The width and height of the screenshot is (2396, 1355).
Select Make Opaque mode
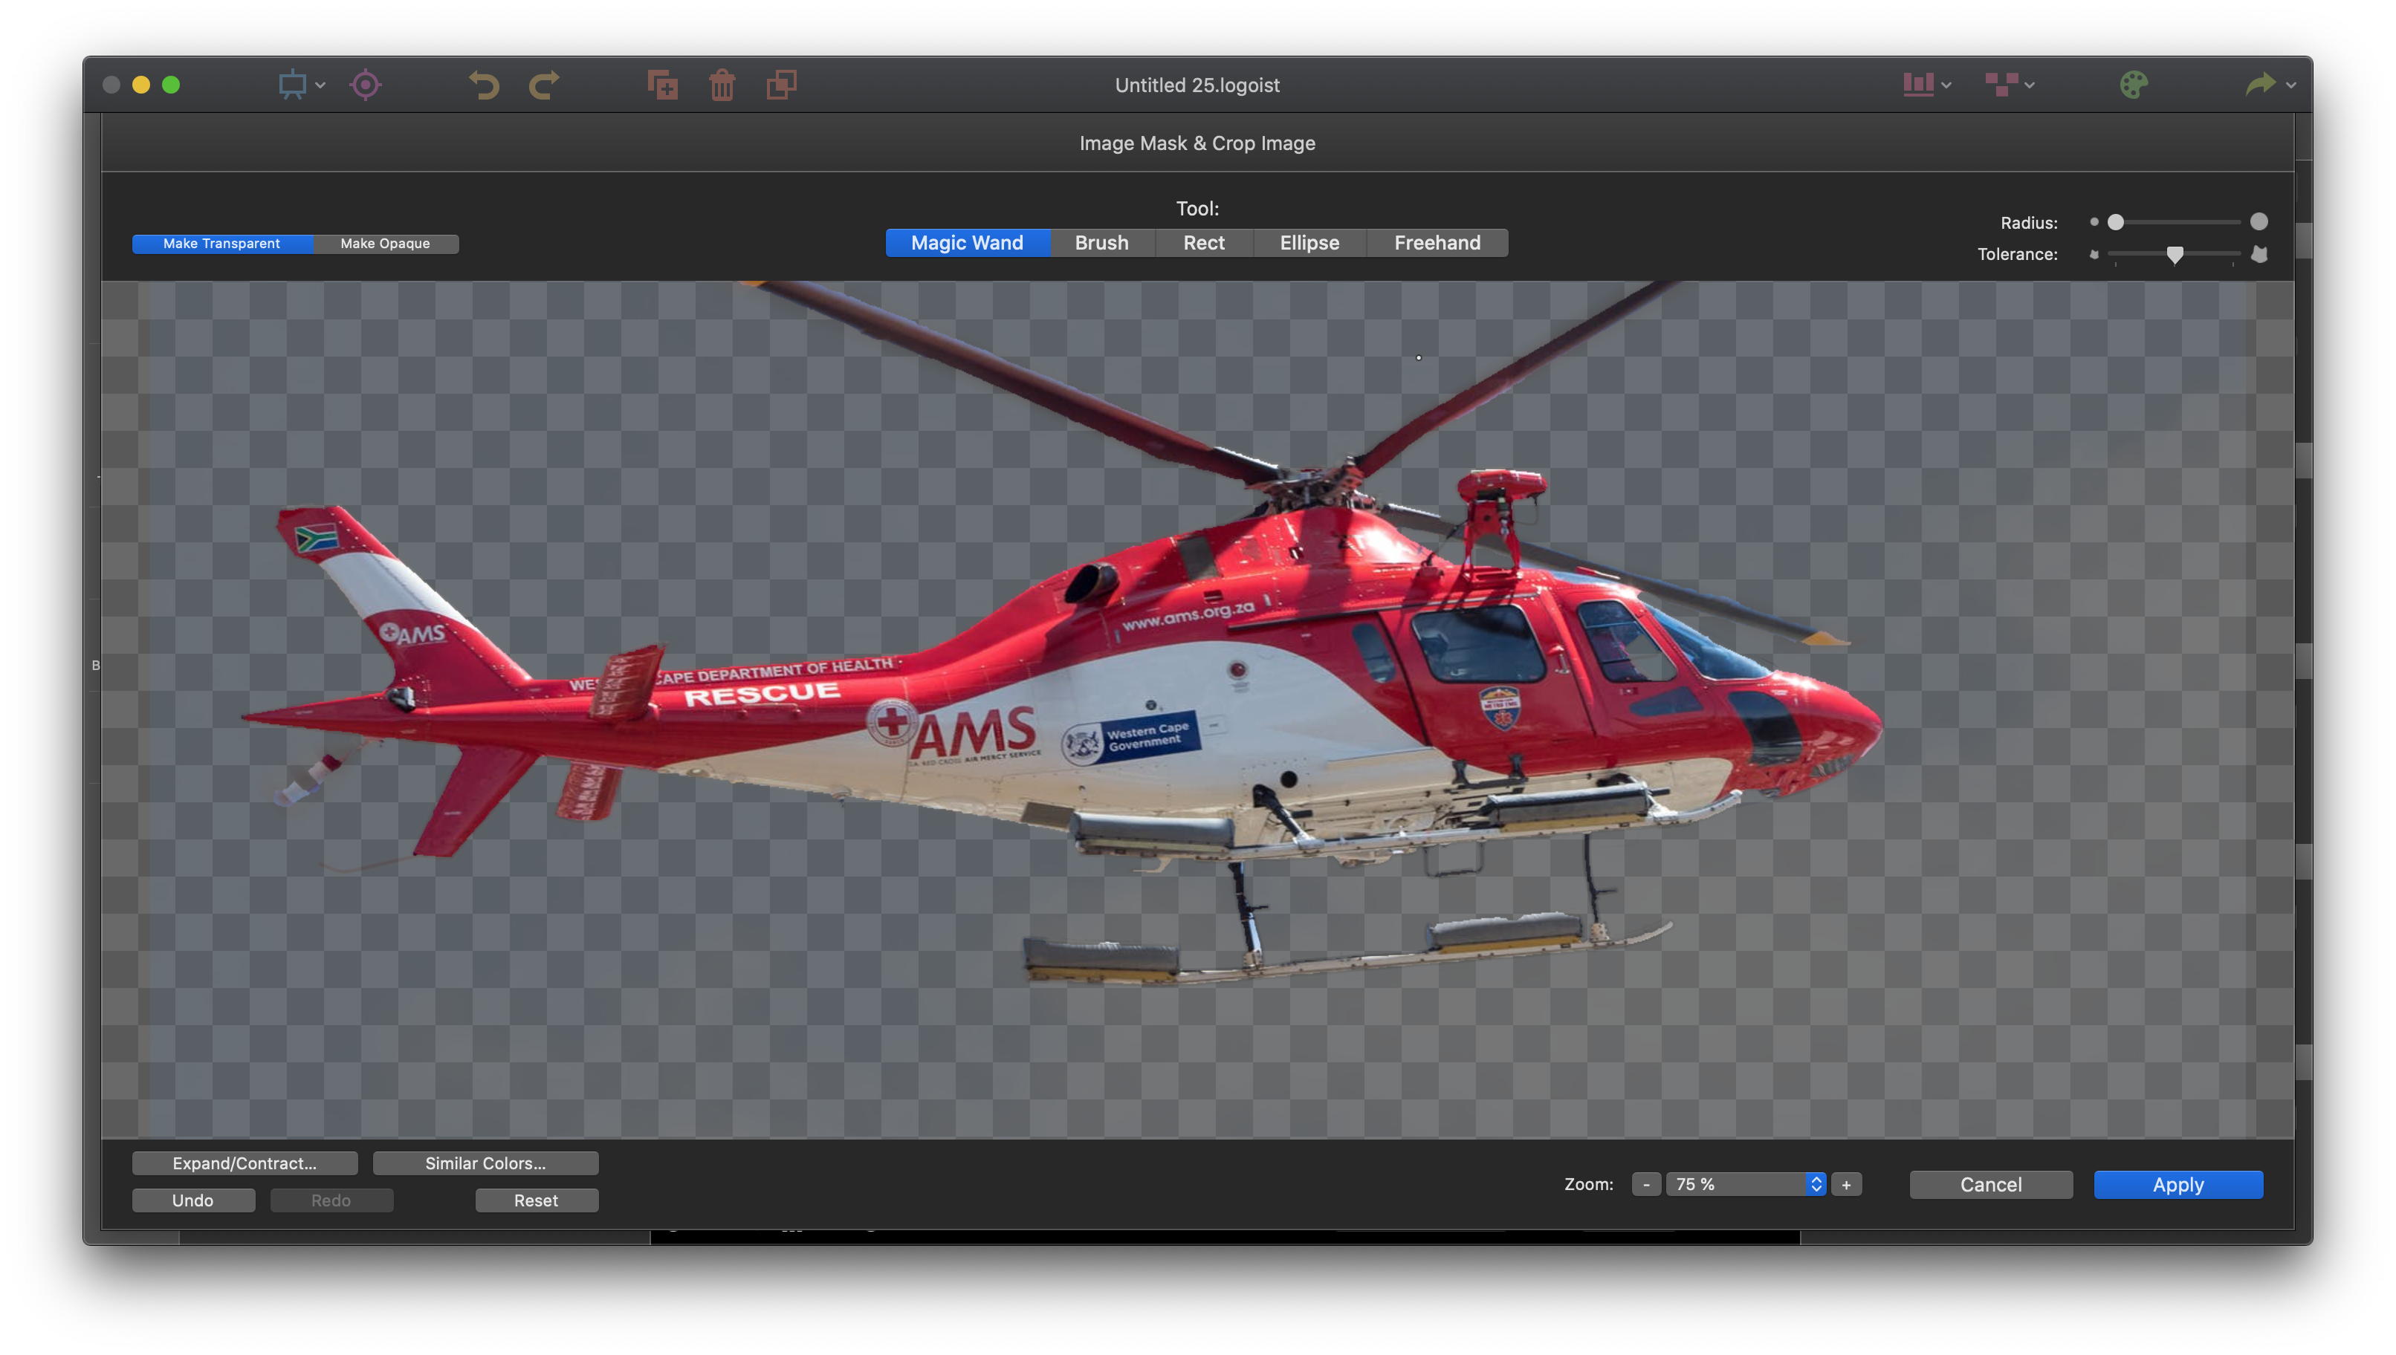tap(386, 244)
